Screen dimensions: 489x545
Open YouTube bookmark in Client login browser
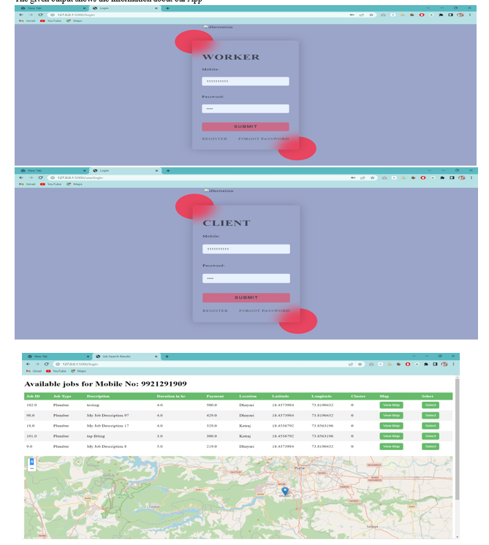50,184
